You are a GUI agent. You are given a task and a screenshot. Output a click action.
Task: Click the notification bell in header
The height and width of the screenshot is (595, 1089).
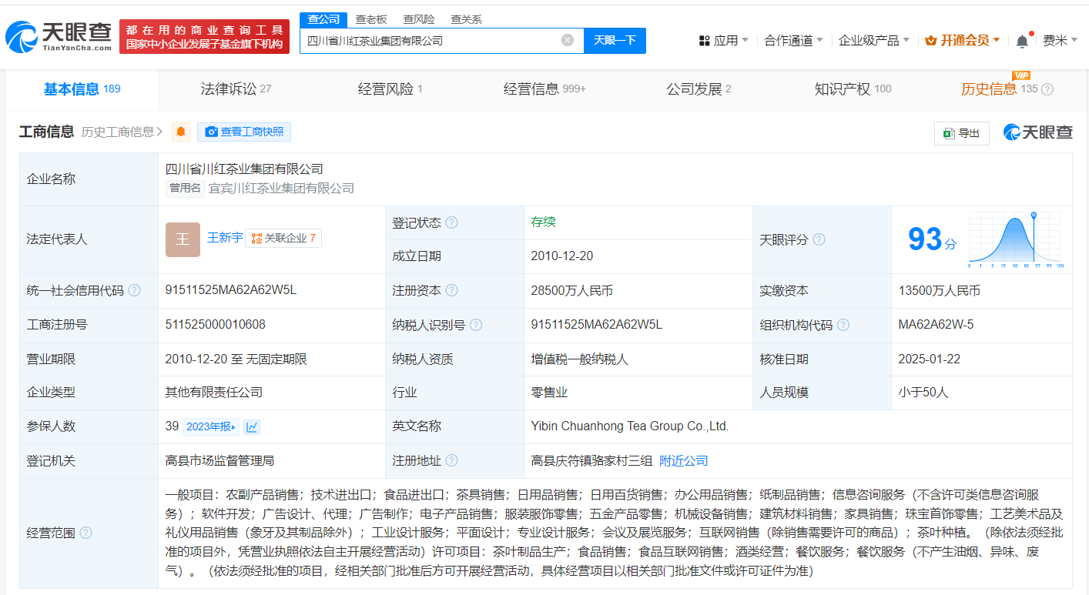1022,41
